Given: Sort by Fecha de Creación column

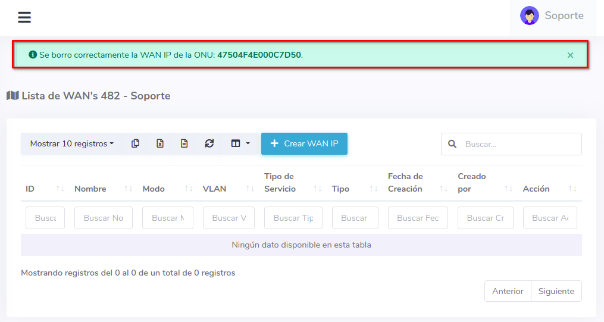Looking at the screenshot, I should [417, 183].
